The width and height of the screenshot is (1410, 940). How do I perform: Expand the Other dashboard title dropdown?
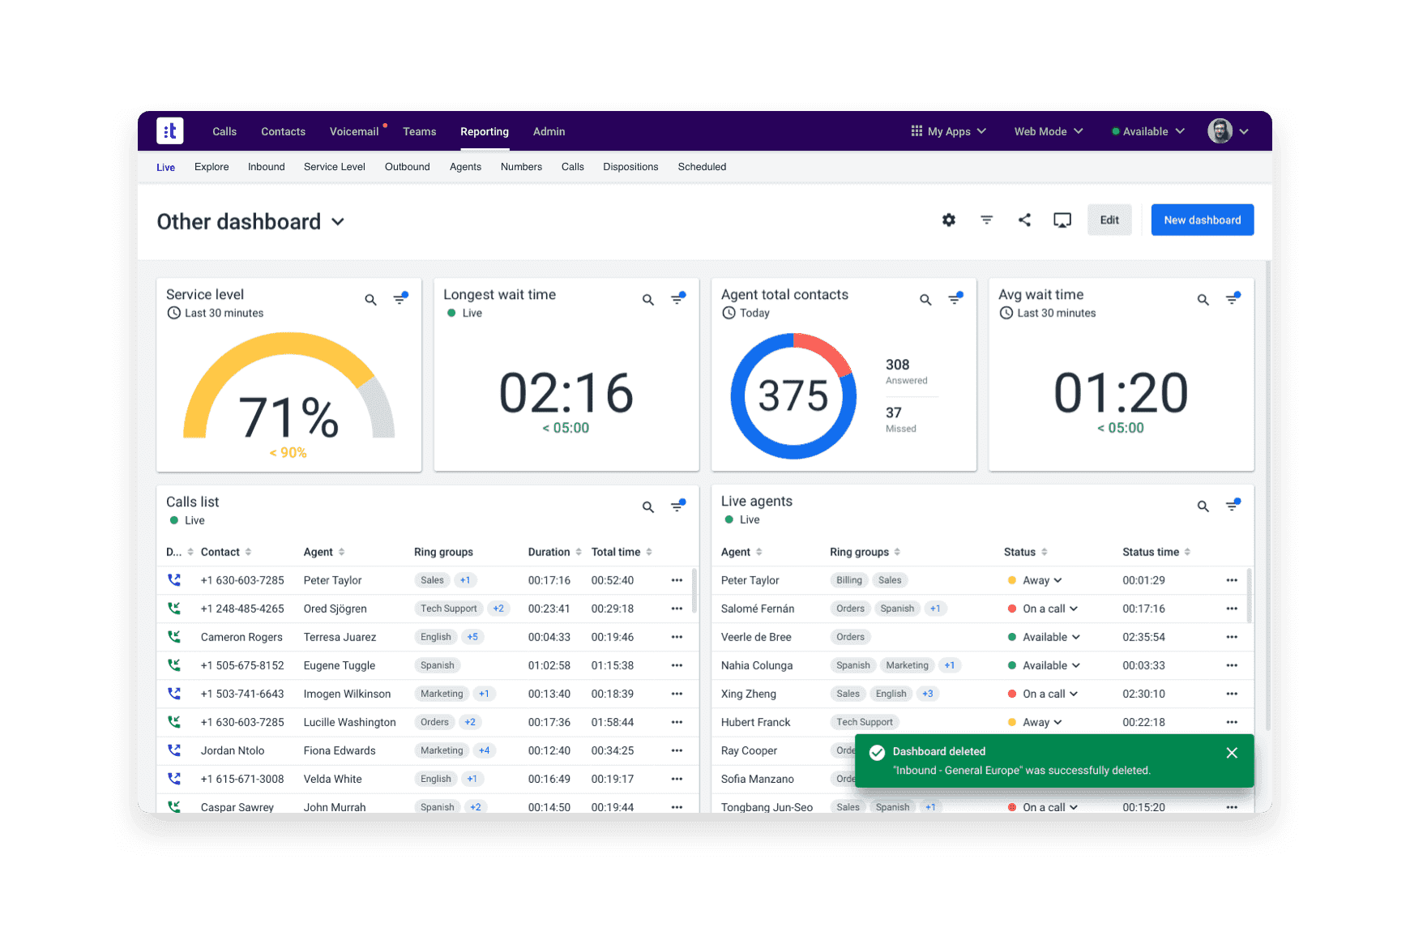point(339,221)
